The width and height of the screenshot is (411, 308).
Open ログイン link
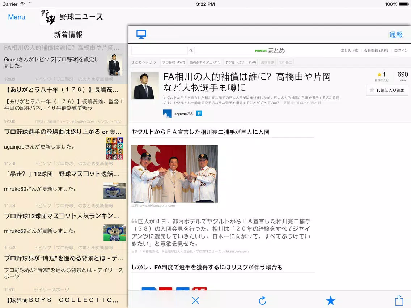tap(401, 51)
